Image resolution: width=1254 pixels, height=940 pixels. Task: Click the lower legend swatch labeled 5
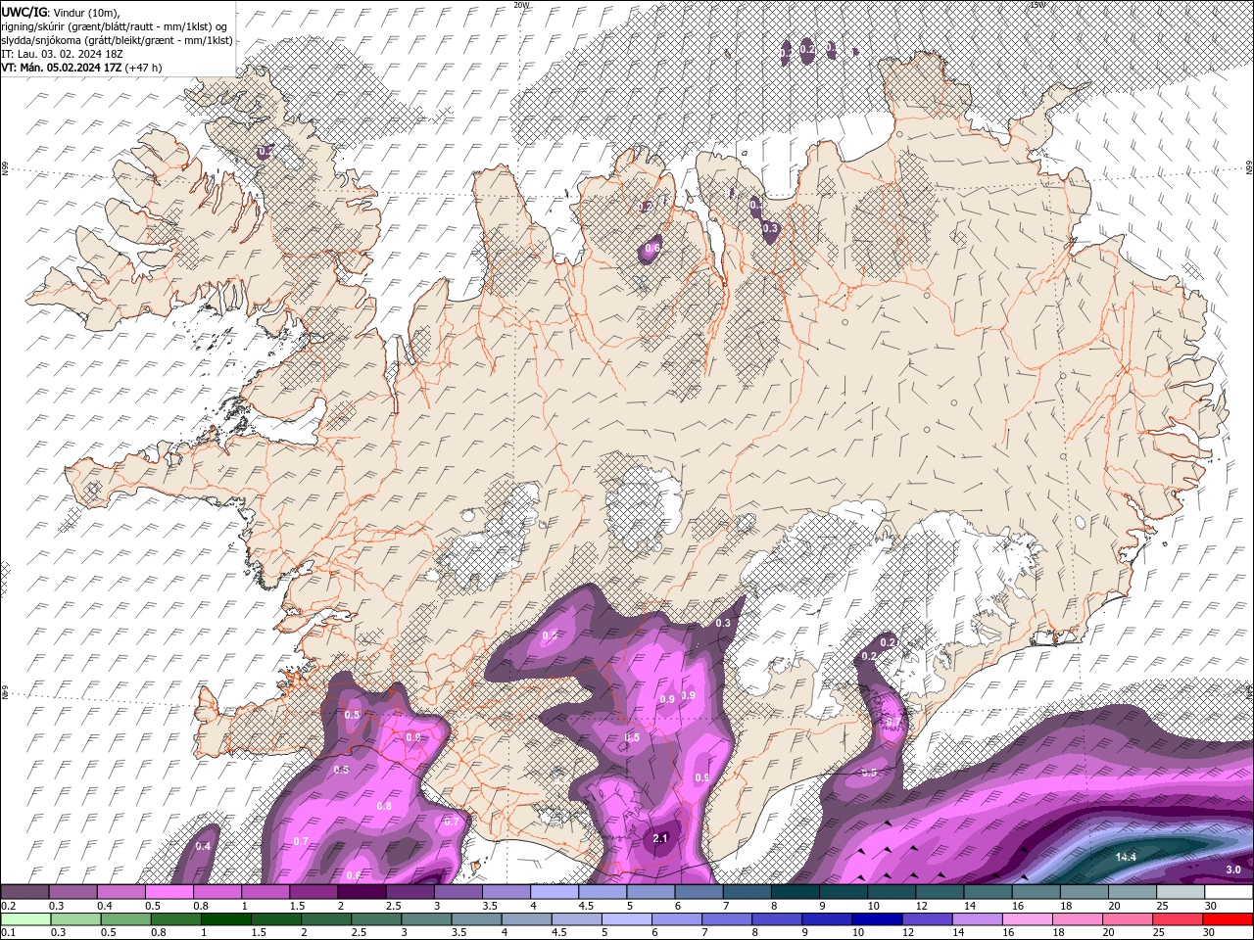point(625,919)
